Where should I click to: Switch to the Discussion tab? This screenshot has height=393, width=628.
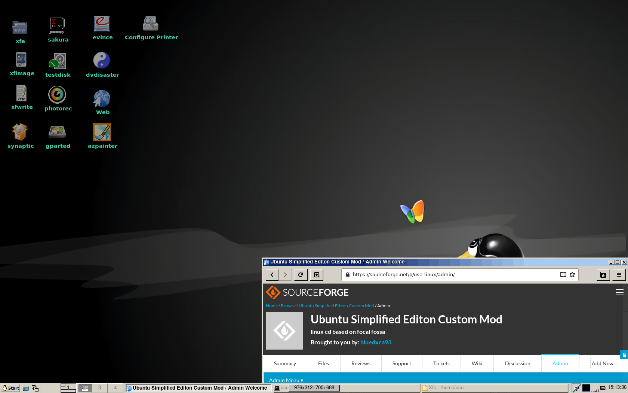(518, 363)
